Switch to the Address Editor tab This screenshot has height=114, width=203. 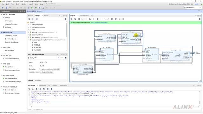[x=84, y=16]
